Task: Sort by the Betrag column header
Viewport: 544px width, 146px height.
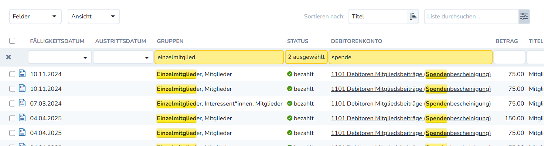Action: (x=507, y=41)
